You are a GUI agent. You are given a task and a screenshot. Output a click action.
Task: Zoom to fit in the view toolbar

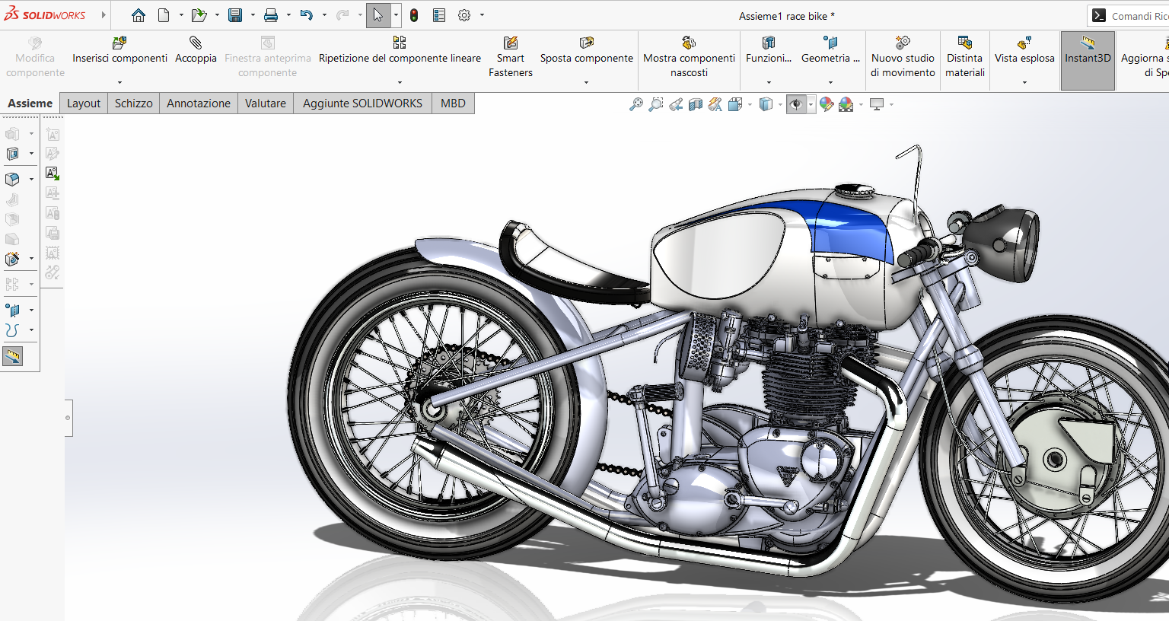635,104
